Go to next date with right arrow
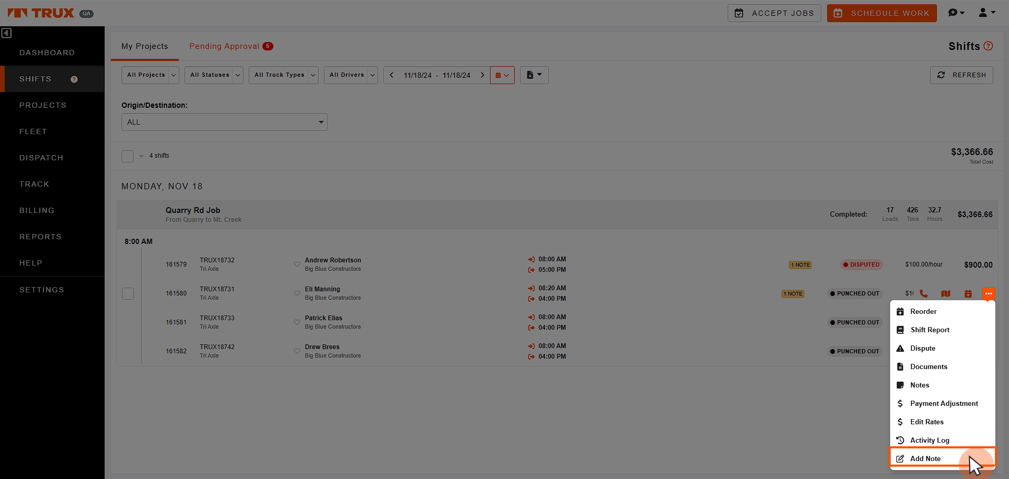The image size is (1009, 479). click(x=482, y=75)
